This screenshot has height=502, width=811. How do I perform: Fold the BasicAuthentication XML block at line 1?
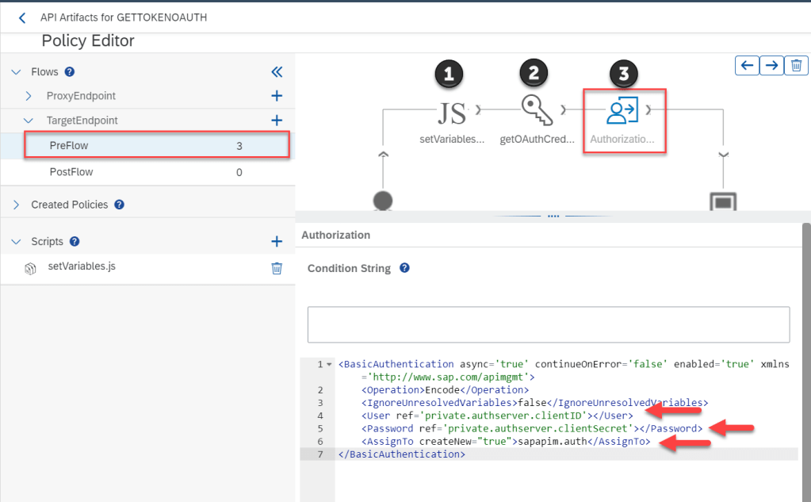[x=330, y=365]
